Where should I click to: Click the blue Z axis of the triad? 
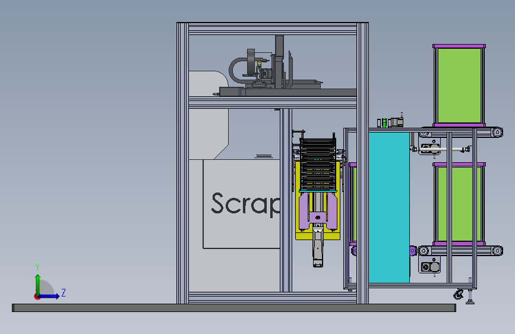(x=49, y=296)
